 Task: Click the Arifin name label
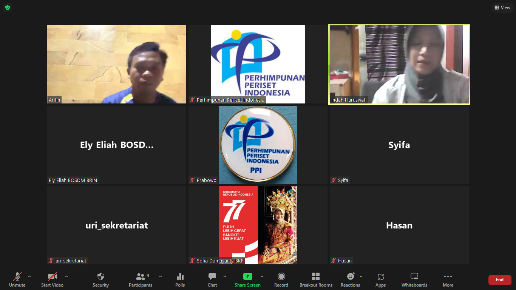(x=54, y=100)
